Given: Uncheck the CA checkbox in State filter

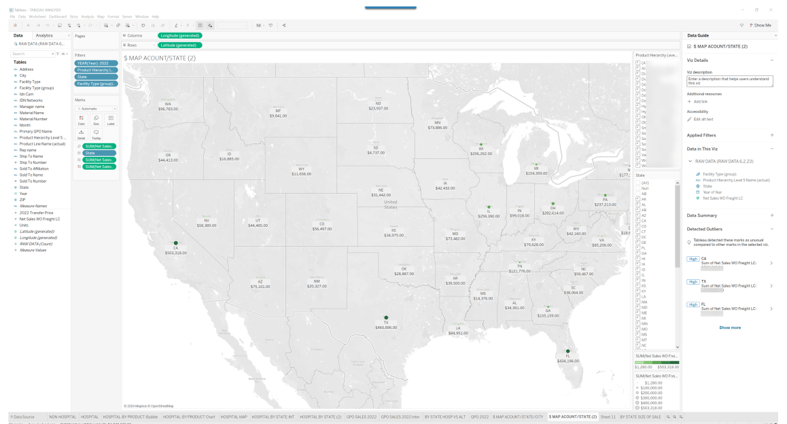Looking at the screenshot, I should 637,221.
